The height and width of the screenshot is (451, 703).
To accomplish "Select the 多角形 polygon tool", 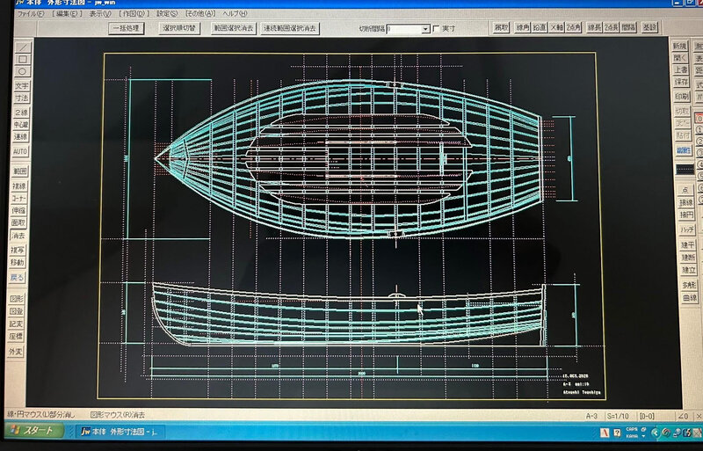I will [x=689, y=286].
